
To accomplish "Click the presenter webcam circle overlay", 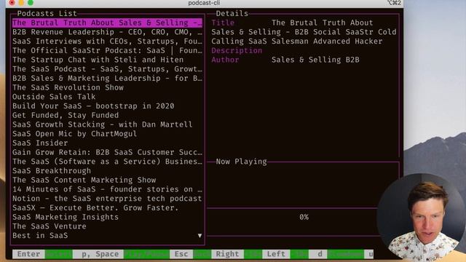I will coord(422,217).
